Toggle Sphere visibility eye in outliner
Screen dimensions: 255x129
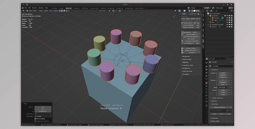click(227, 27)
